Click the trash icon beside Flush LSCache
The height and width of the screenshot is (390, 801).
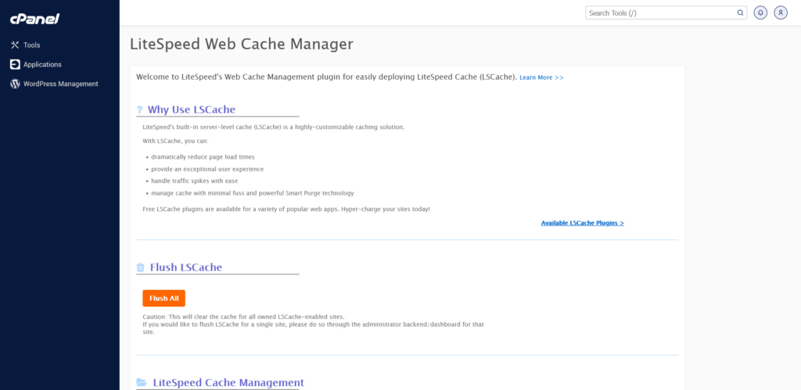(x=141, y=267)
